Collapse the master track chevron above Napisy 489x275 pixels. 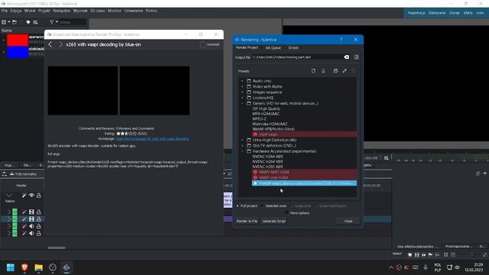9,196
